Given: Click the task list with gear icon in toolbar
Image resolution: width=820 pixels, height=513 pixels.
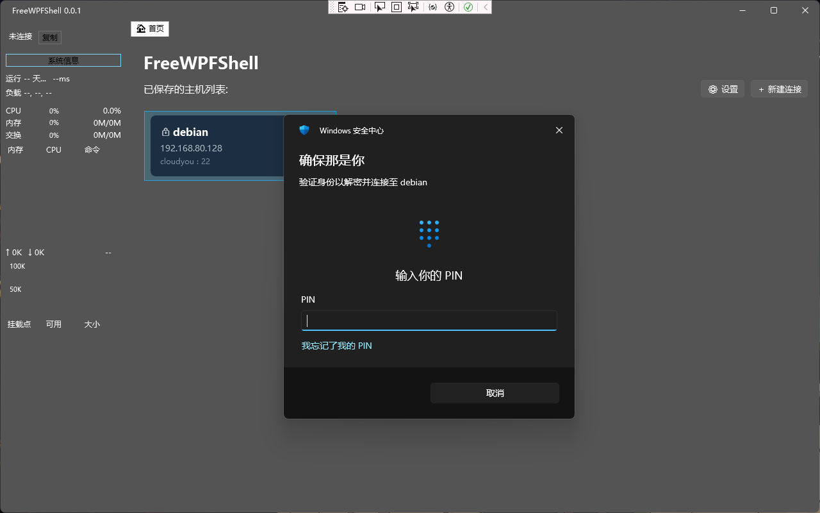Looking at the screenshot, I should click(x=343, y=7).
